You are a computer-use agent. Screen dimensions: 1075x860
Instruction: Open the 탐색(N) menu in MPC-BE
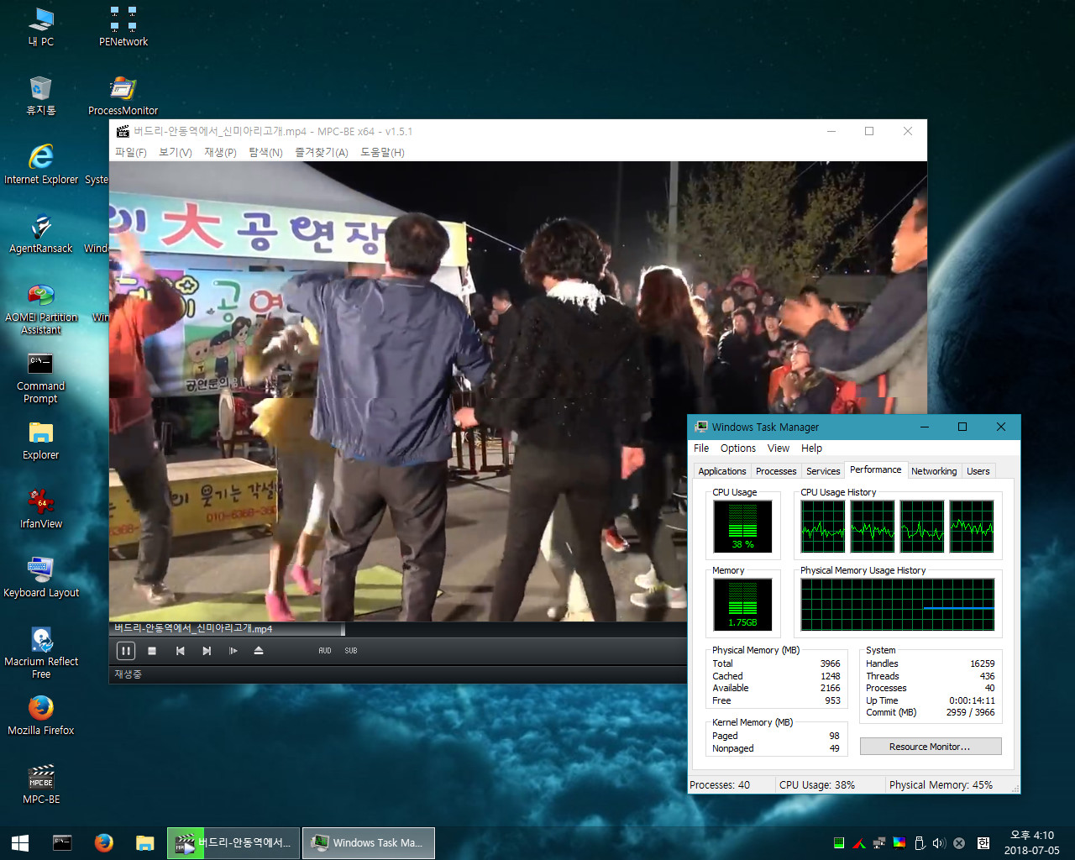coord(265,153)
